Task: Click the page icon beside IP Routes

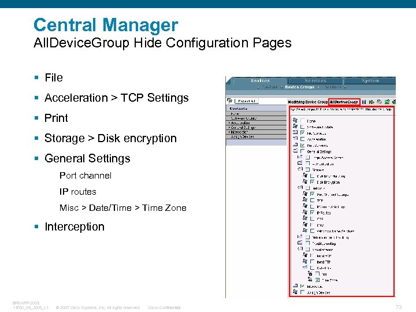Action: click(x=305, y=212)
